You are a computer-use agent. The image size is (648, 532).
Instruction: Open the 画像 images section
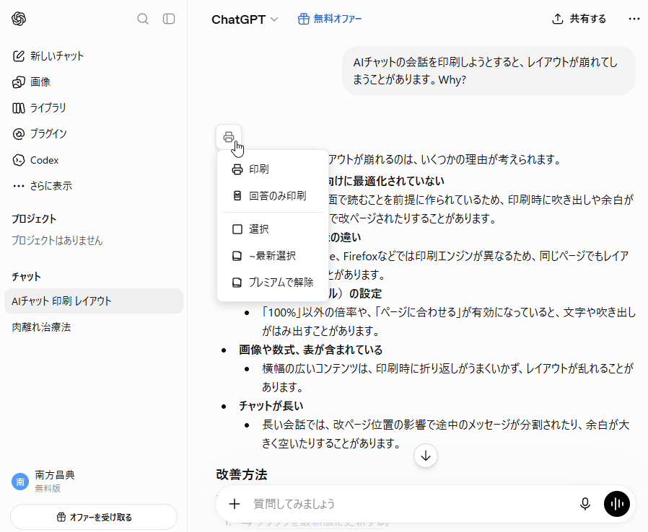tap(32, 82)
